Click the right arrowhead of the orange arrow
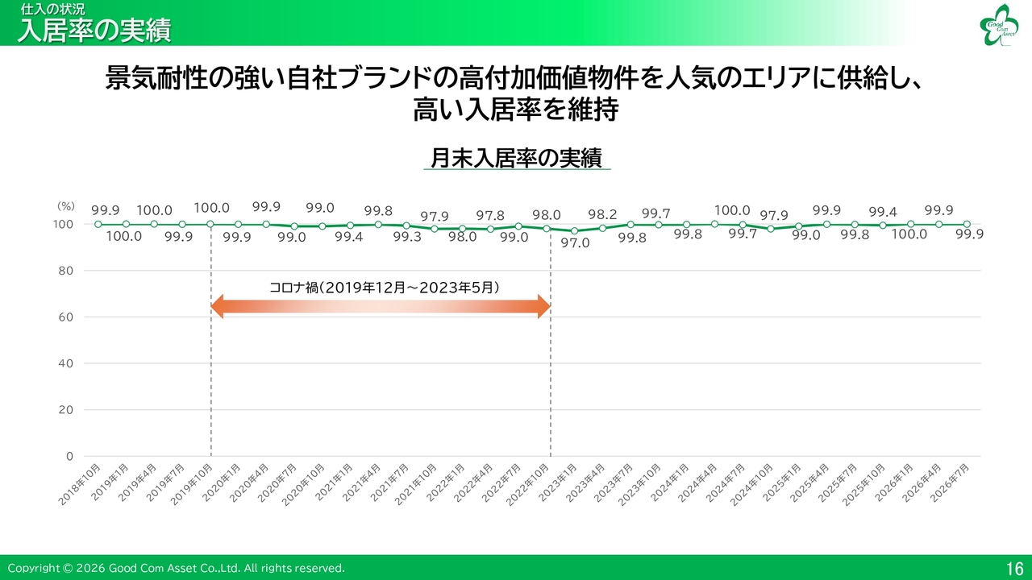This screenshot has height=580, width=1032. point(544,306)
